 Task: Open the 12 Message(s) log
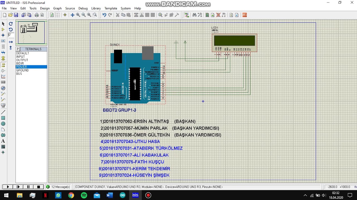[58, 187]
